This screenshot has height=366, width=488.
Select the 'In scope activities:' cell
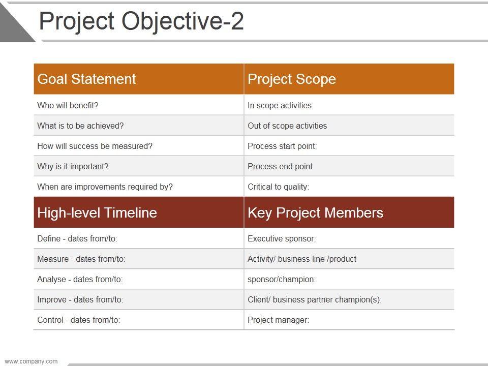pos(281,105)
